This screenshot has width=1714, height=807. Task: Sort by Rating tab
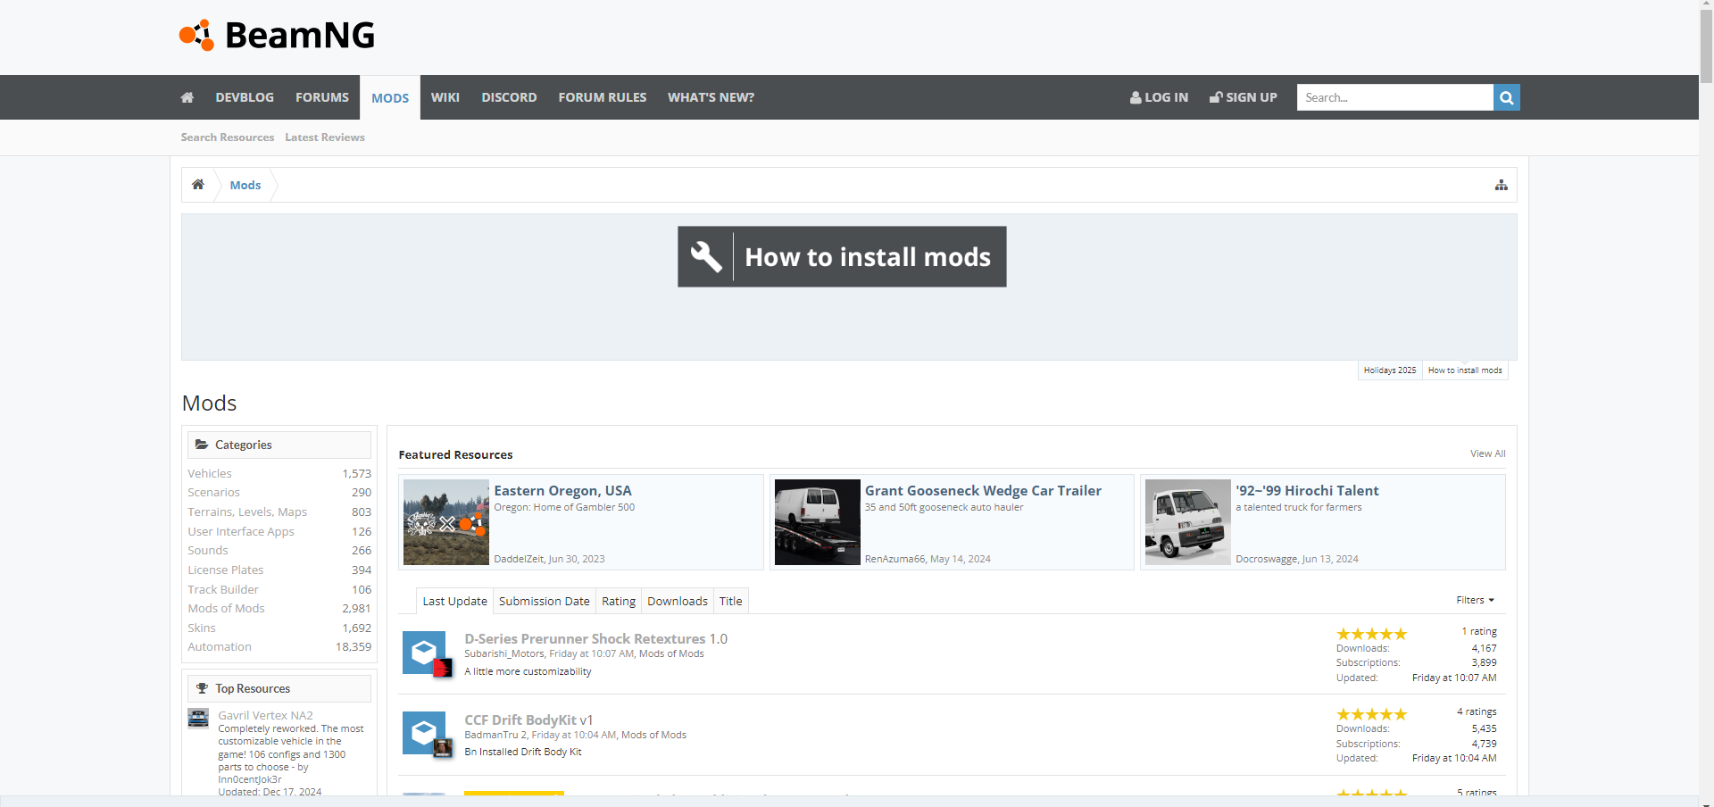tap(619, 602)
